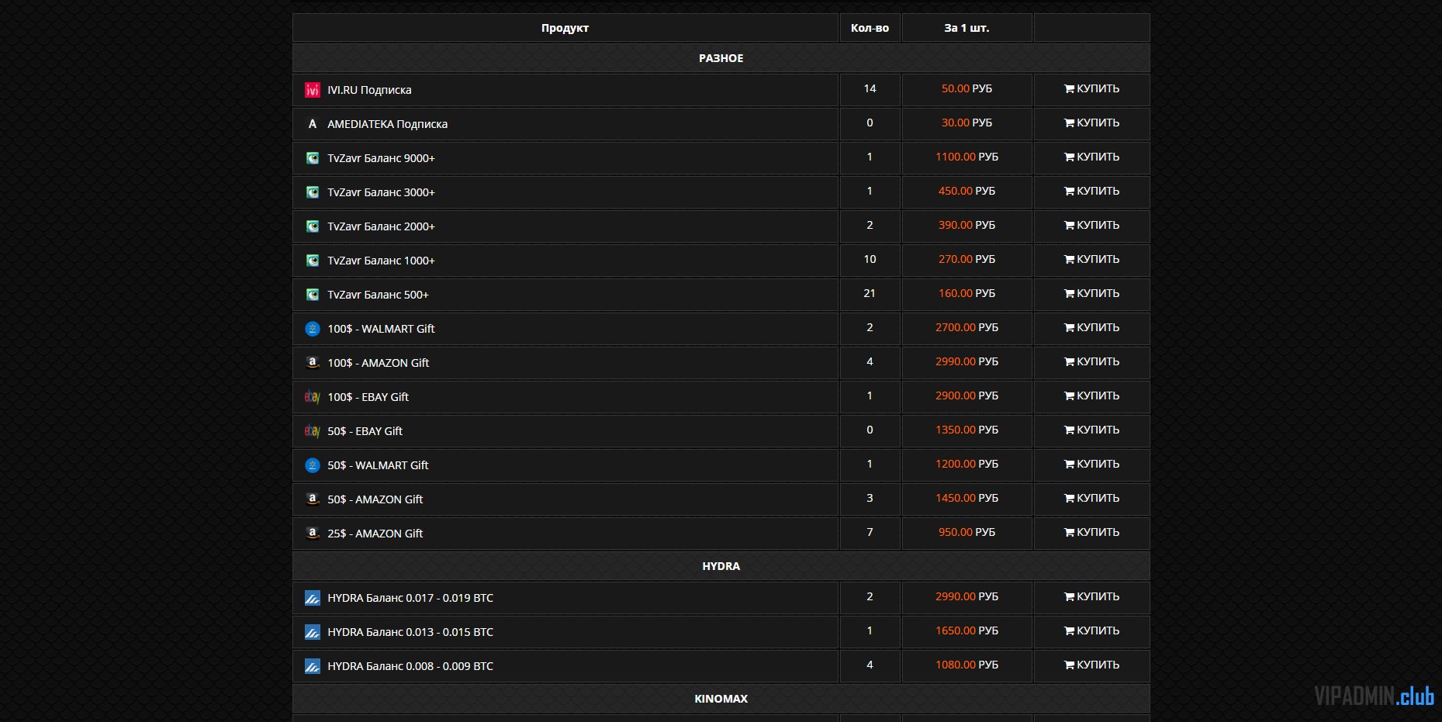
Task: Buy the 25$ AMAZON Gift
Action: (x=1091, y=533)
